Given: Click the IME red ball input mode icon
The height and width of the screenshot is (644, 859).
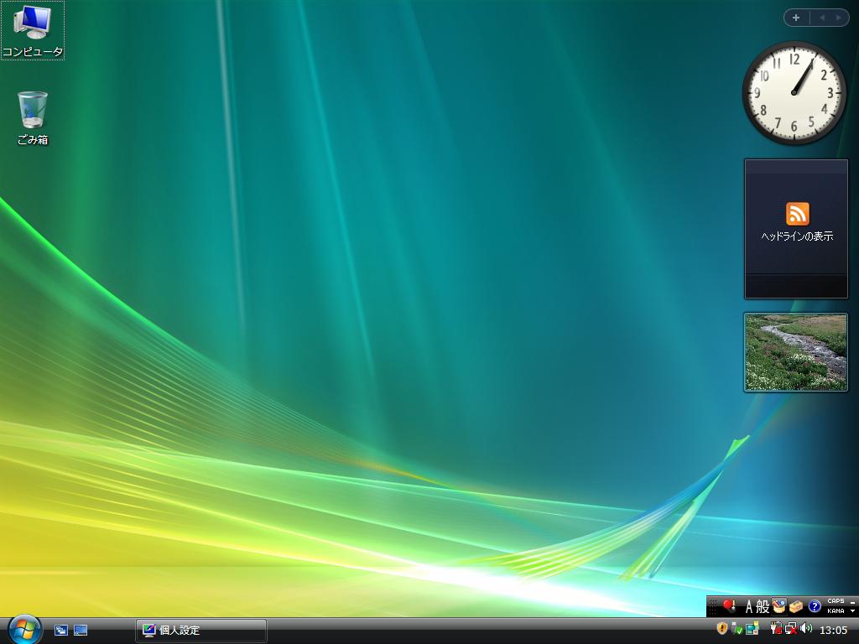Looking at the screenshot, I should 729,605.
